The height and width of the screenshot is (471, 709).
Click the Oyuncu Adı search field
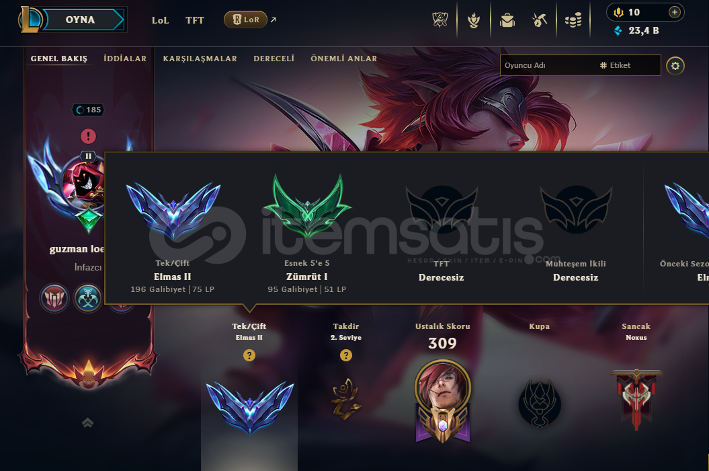click(546, 65)
